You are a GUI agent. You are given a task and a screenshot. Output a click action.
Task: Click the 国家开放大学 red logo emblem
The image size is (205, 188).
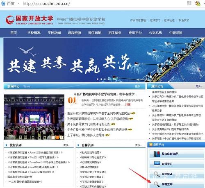[10, 20]
